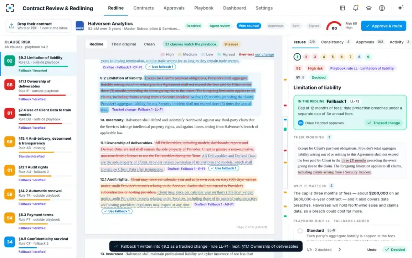
Task: Click the risk gauge showing 80
Action: (334, 26)
